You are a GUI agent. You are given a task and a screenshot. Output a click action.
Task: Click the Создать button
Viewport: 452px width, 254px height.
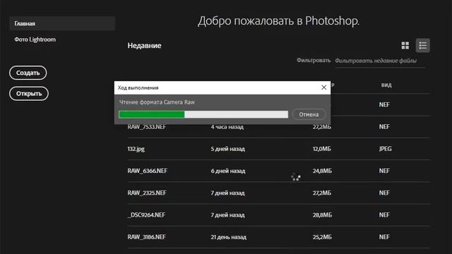28,73
